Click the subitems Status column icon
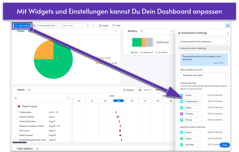Screen dimensions: 239x152 coord(182,138)
